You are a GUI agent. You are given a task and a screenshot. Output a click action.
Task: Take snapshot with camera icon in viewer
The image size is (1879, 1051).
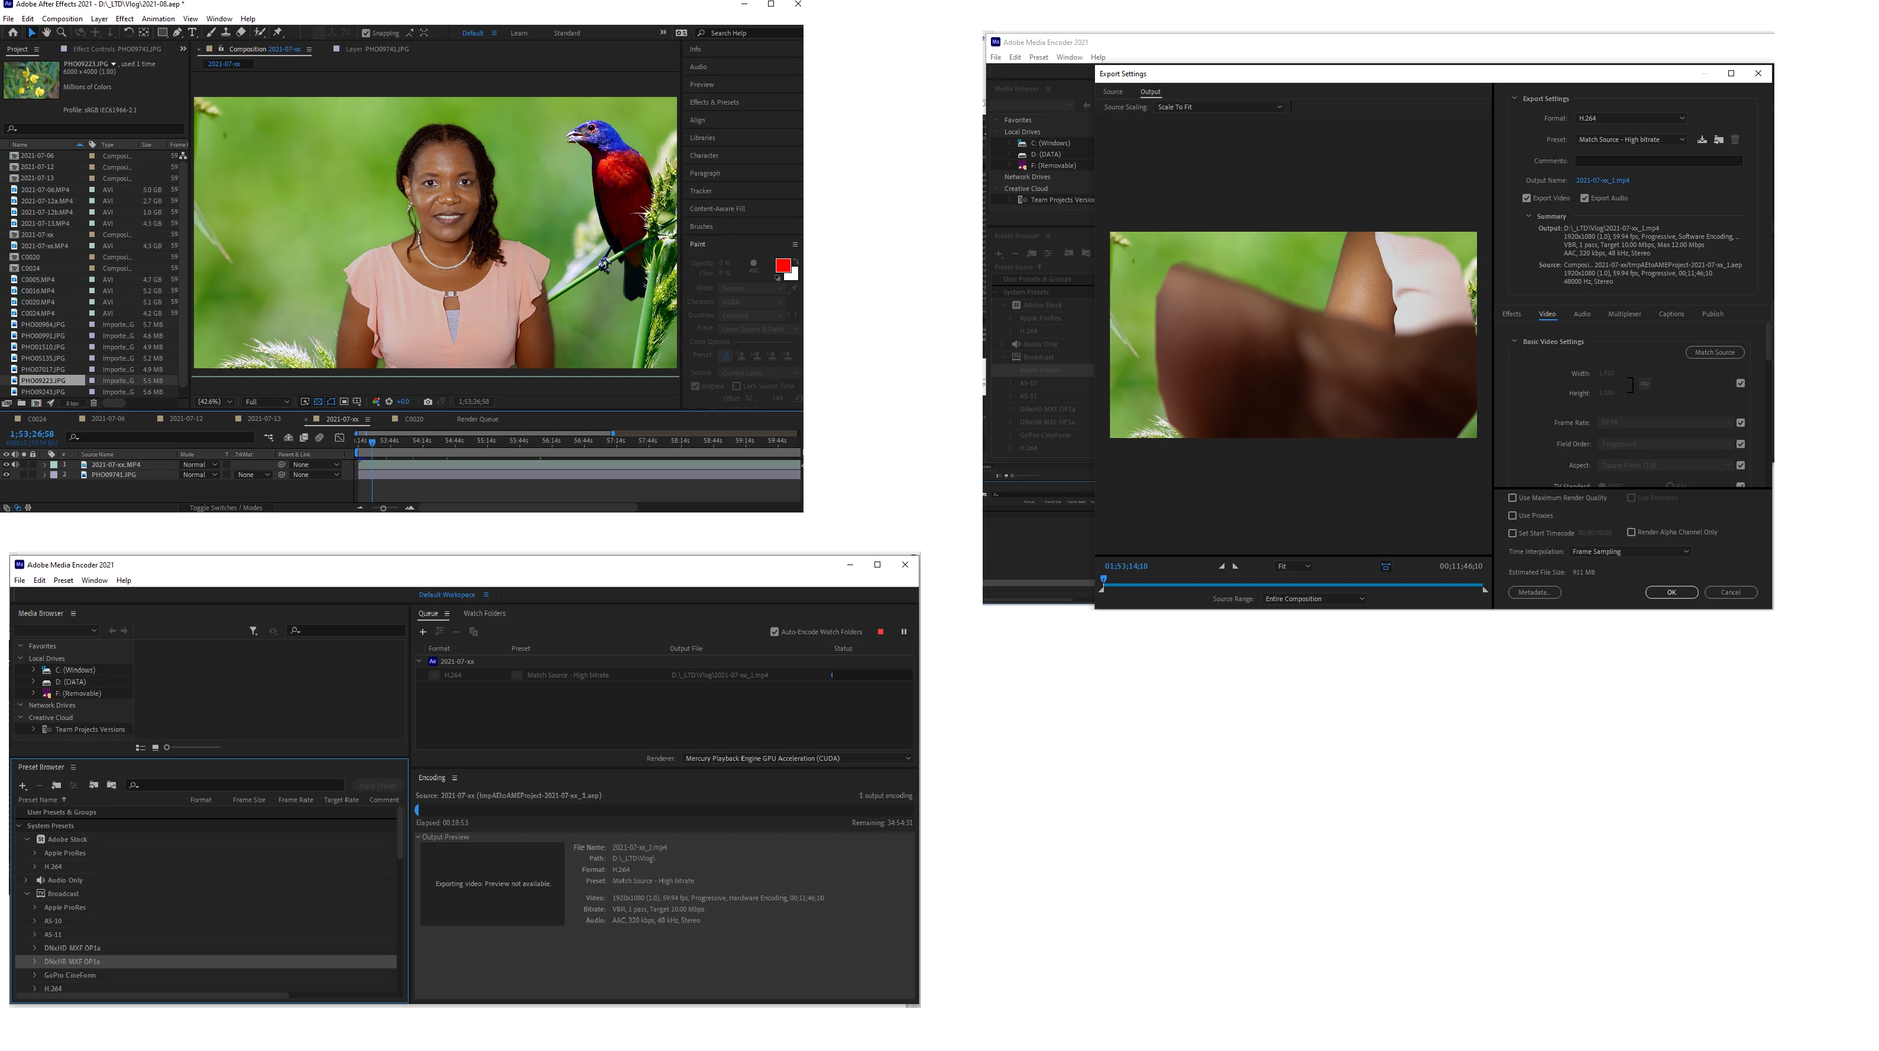[427, 401]
